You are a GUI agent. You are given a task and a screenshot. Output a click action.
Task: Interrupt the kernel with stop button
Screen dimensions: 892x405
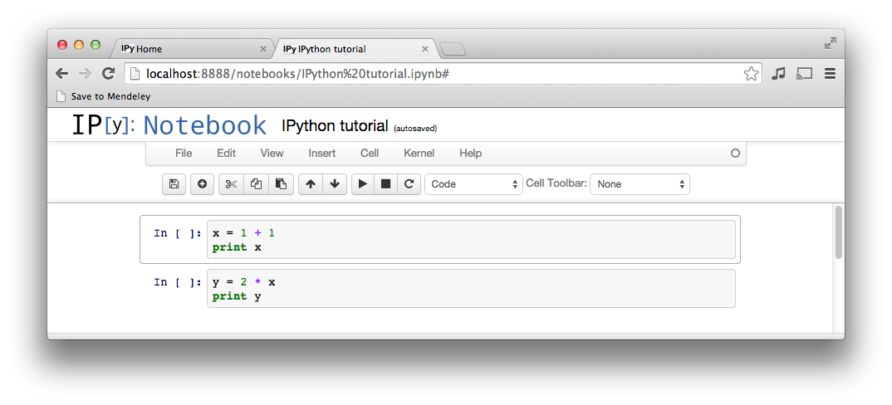(385, 184)
